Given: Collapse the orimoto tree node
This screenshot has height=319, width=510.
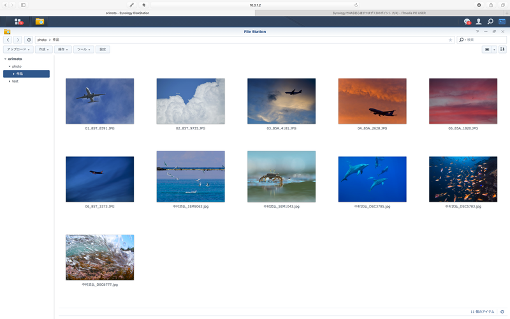Looking at the screenshot, I should (5, 59).
